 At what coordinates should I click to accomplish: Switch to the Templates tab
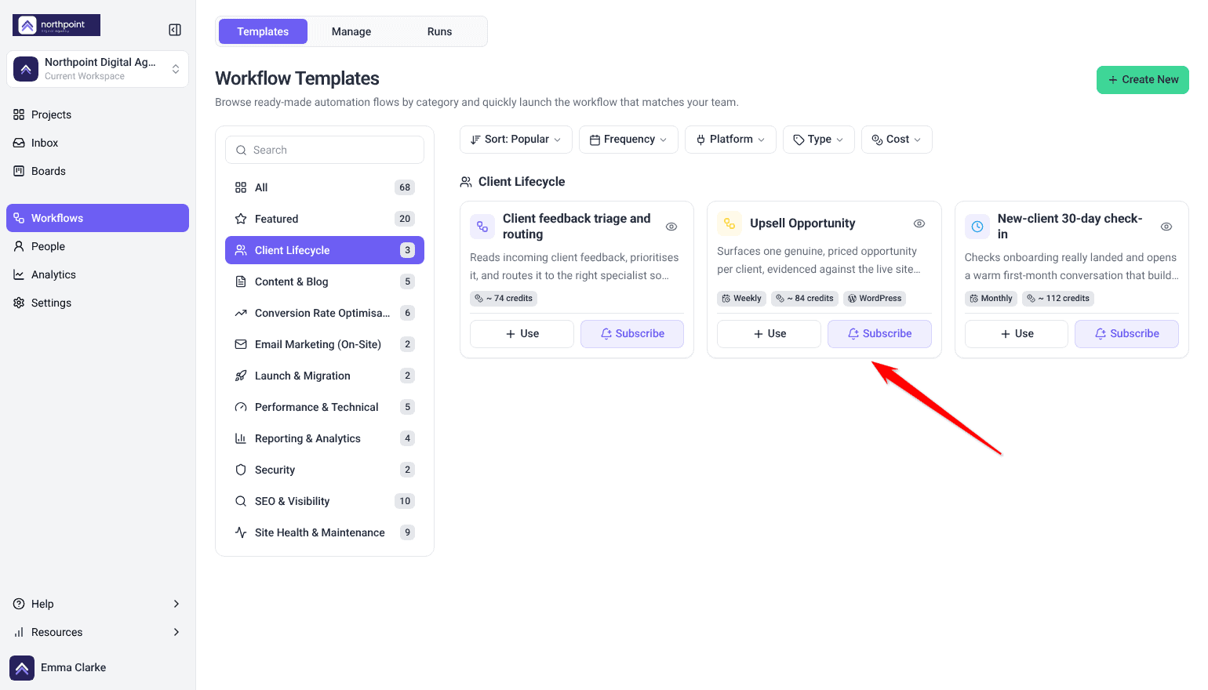pyautogui.click(x=263, y=31)
